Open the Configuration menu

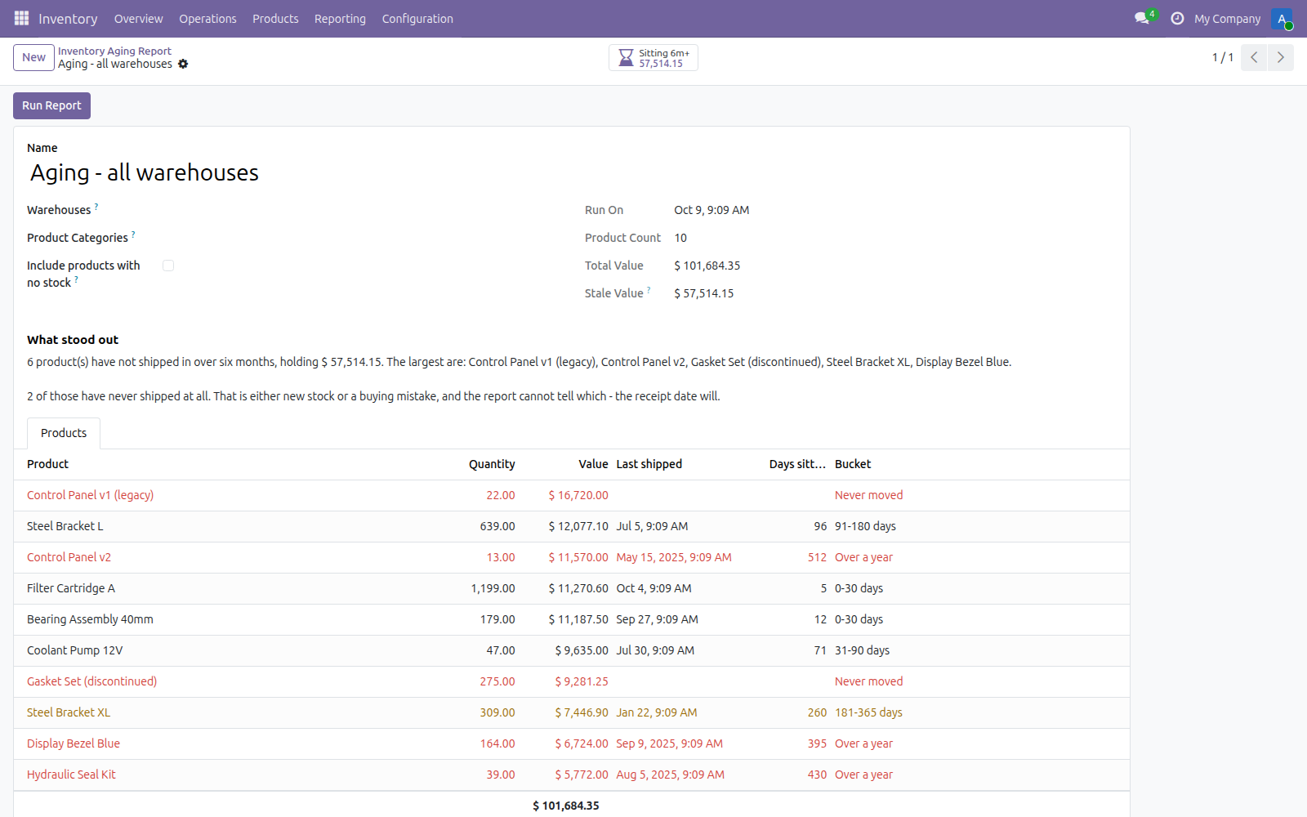[417, 19]
